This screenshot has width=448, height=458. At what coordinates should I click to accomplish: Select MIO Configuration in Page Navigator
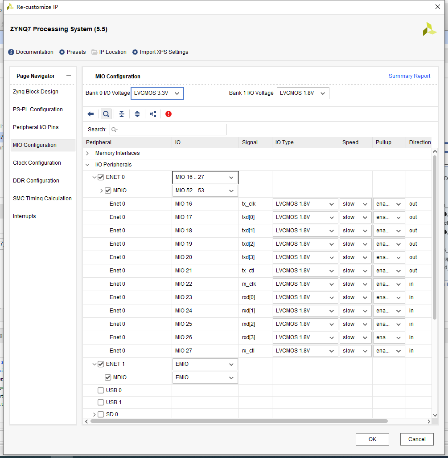tap(43, 145)
